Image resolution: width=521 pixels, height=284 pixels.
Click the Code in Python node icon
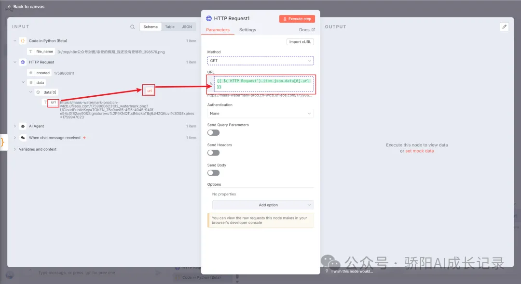(23, 41)
